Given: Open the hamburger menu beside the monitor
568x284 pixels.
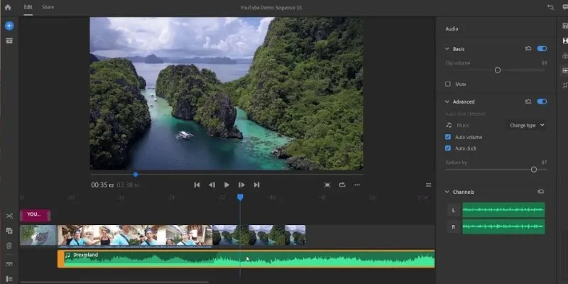Looking at the screenshot, I should [429, 185].
